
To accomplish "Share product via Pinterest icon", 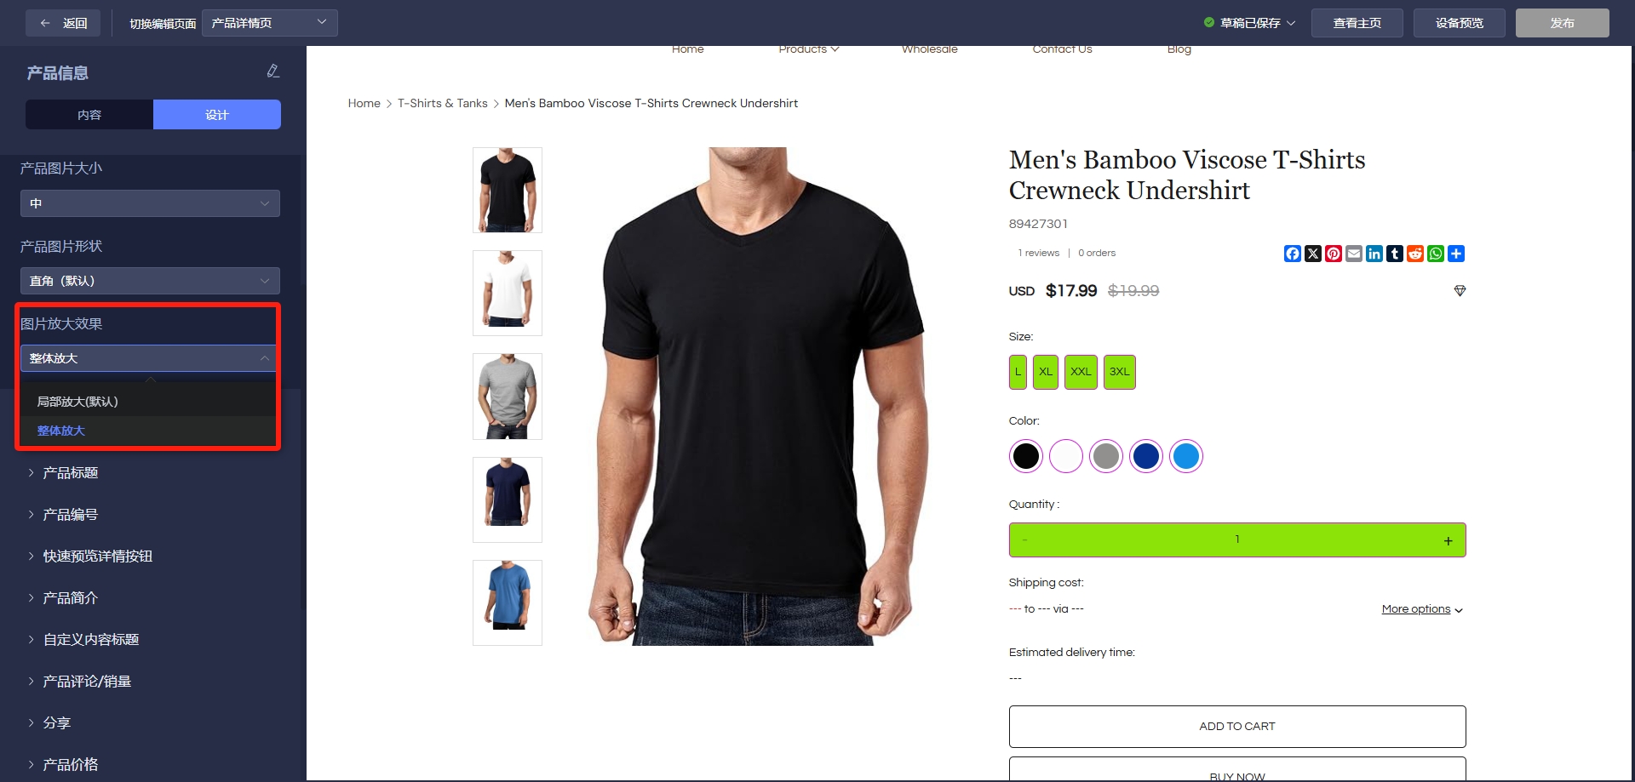I will coord(1333,254).
